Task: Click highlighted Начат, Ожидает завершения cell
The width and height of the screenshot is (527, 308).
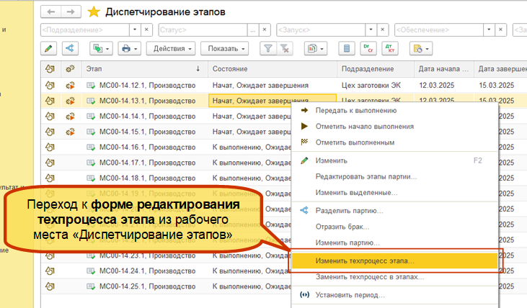Action: (x=273, y=101)
